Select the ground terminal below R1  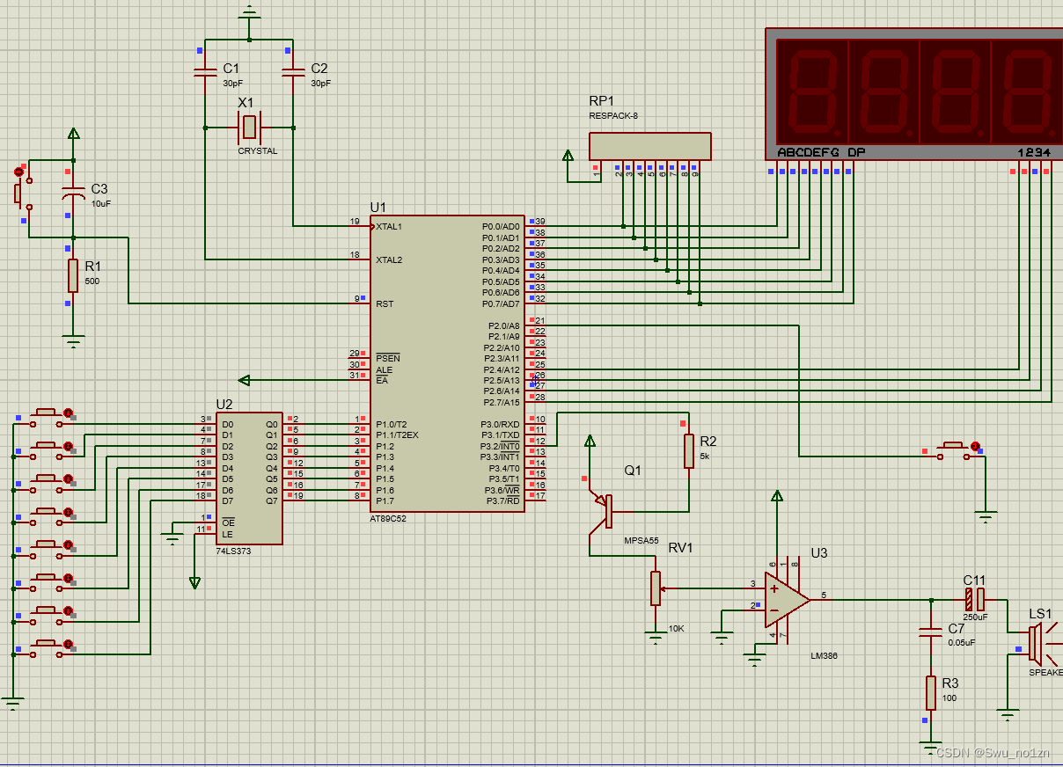coord(73,341)
